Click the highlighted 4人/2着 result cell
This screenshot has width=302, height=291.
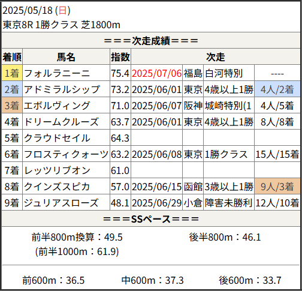277,89
